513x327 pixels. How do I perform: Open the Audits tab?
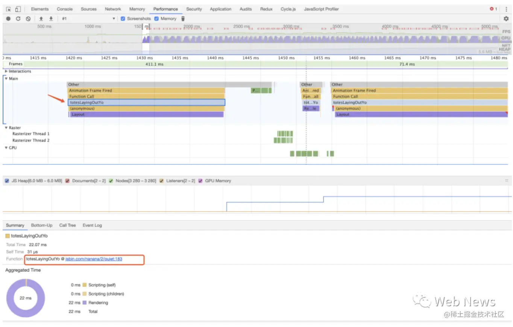(x=246, y=9)
